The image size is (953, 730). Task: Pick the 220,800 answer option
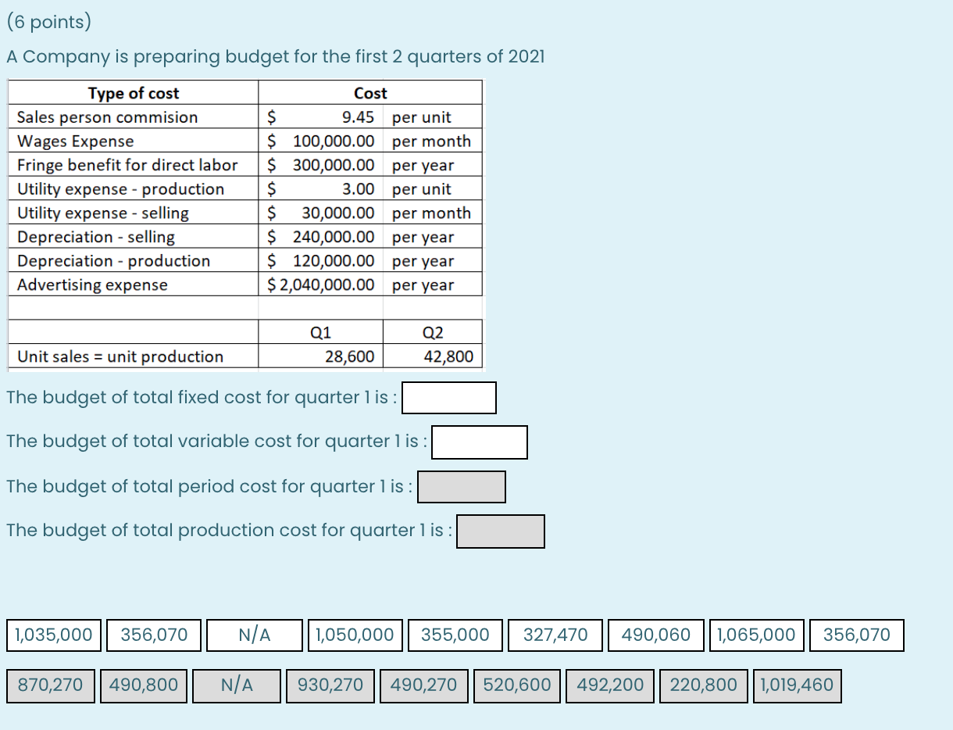(704, 685)
